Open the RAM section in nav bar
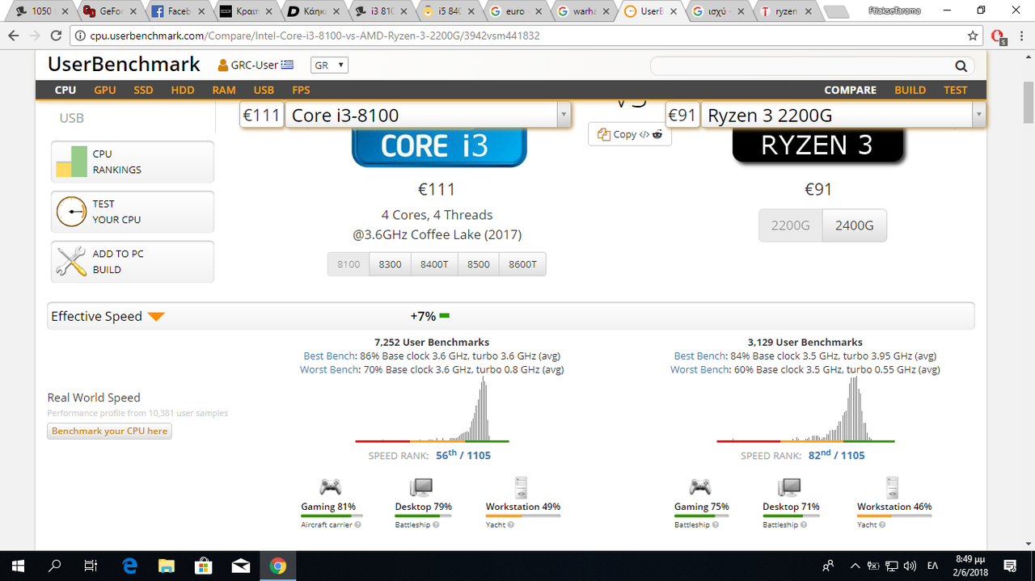Screen dimensions: 1035x581 pos(224,90)
